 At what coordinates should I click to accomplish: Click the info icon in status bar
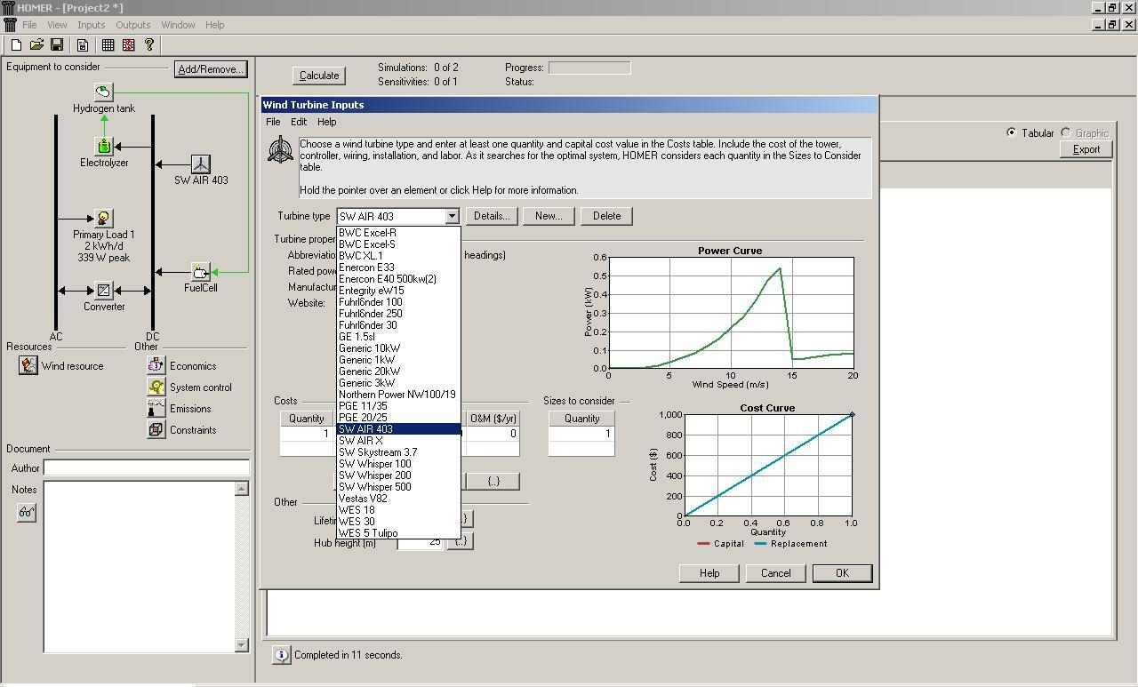coord(281,655)
